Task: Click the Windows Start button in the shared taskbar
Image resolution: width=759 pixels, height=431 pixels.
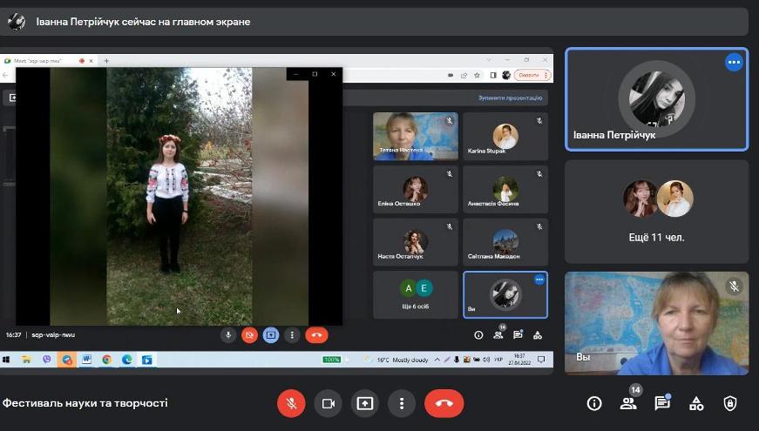Action: 6,359
